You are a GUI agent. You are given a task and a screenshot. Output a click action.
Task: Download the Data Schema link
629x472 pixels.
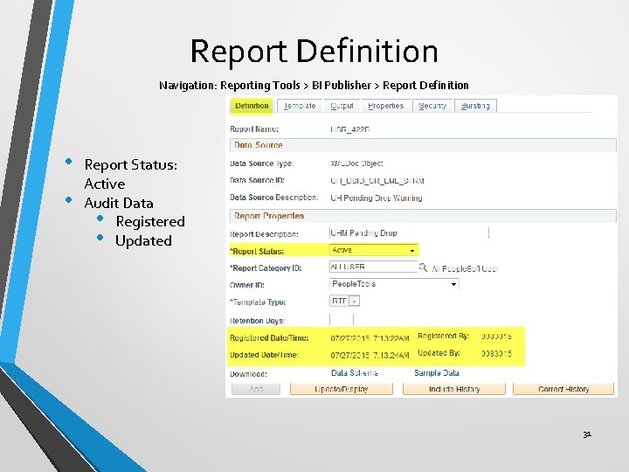pyautogui.click(x=355, y=373)
